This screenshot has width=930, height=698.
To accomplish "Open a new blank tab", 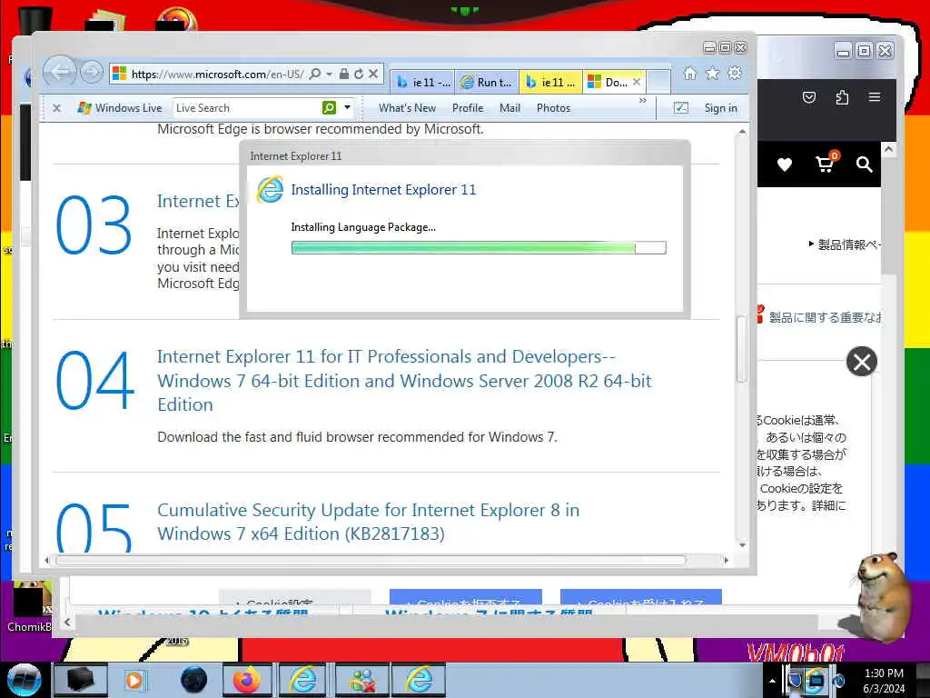I will (x=658, y=82).
